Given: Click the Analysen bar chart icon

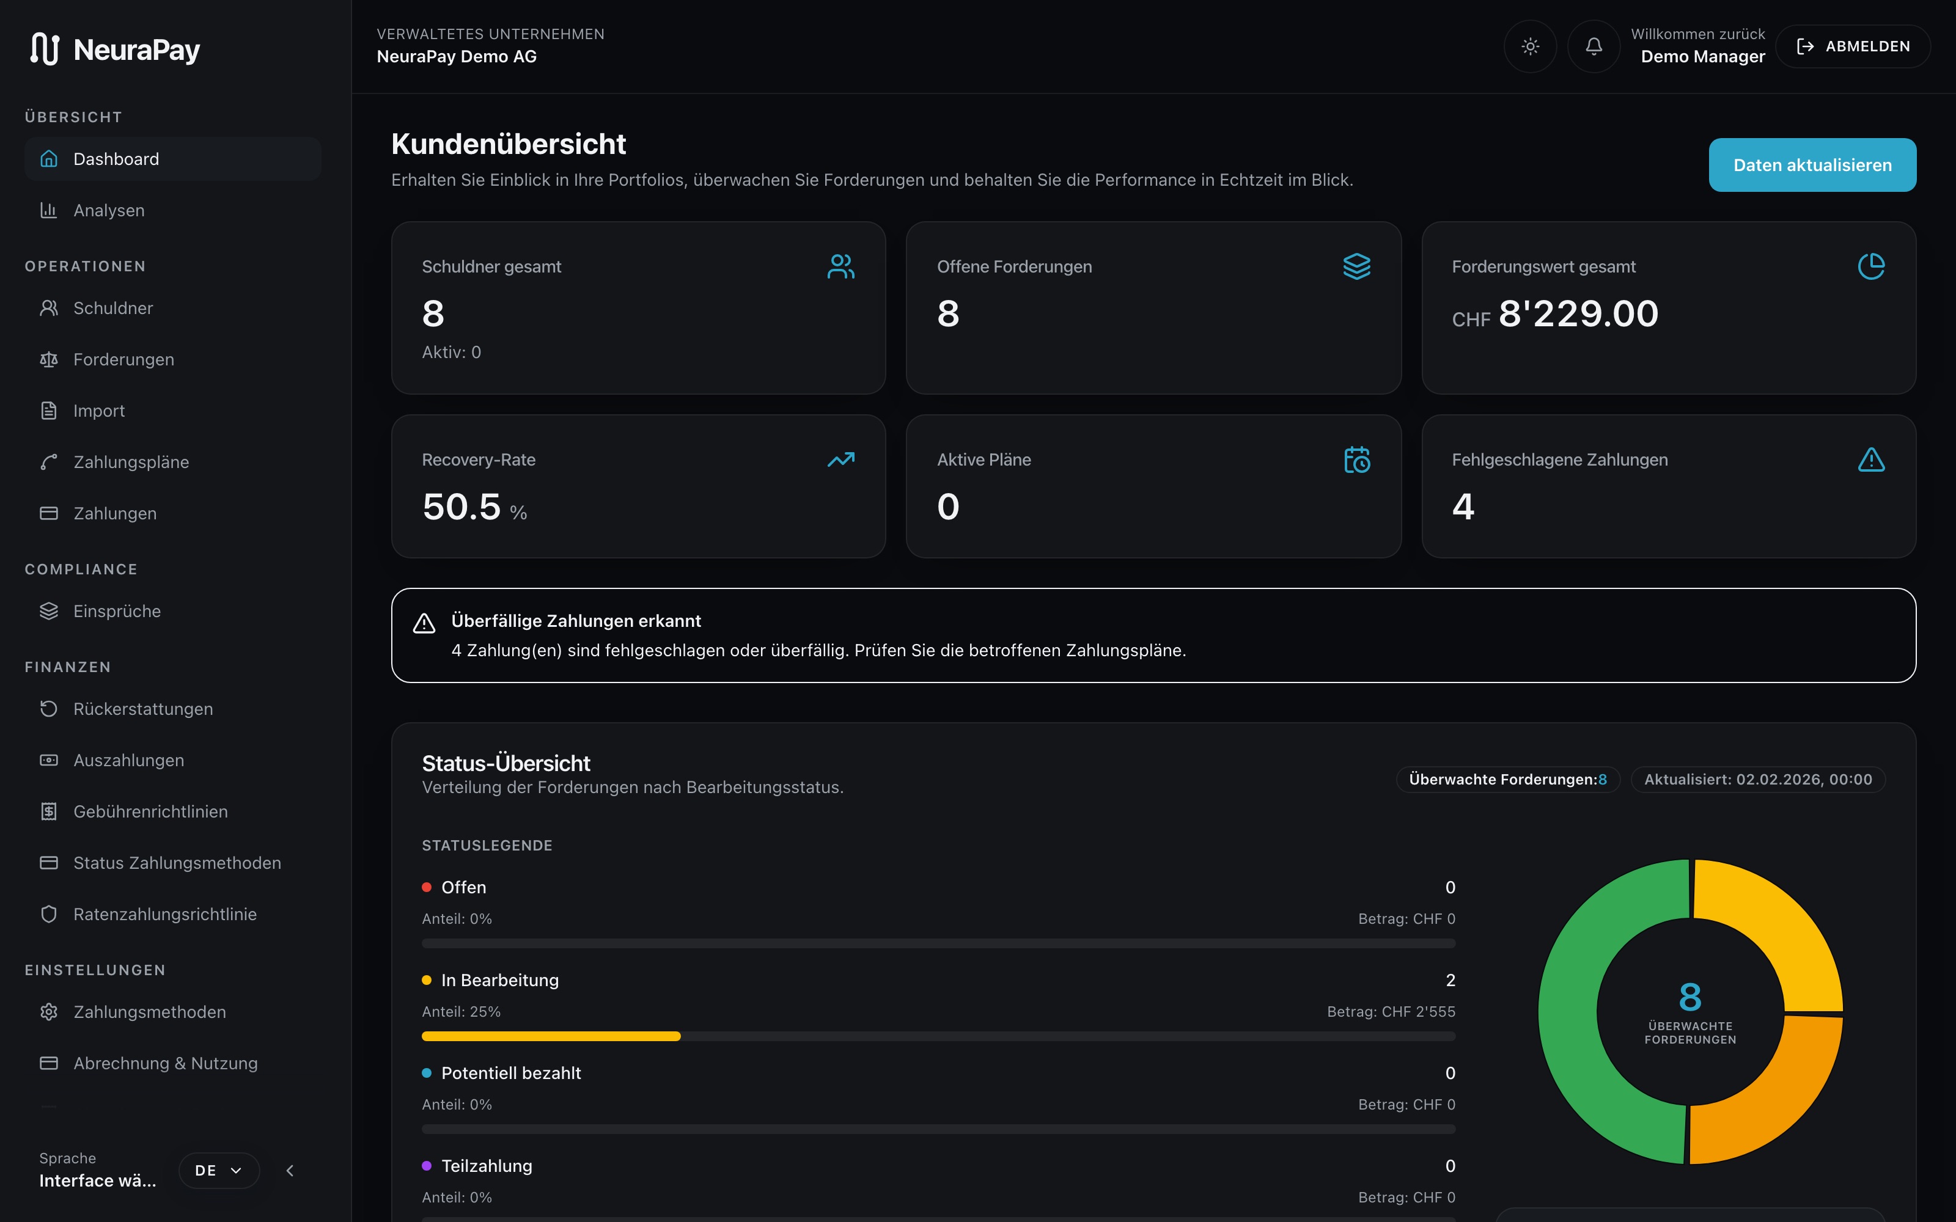Looking at the screenshot, I should [50, 210].
